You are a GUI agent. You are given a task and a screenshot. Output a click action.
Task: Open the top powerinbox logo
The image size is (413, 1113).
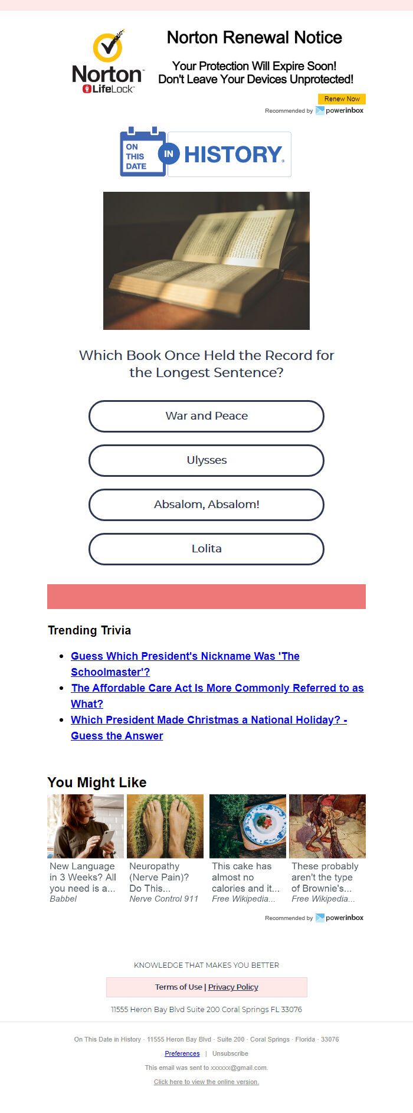coord(340,110)
